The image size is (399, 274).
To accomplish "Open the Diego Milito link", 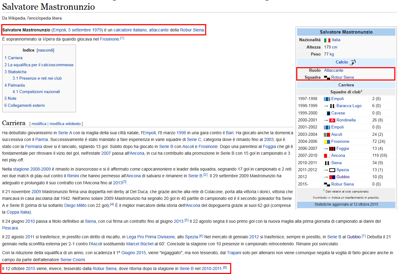I will pyautogui.click(x=75, y=205).
